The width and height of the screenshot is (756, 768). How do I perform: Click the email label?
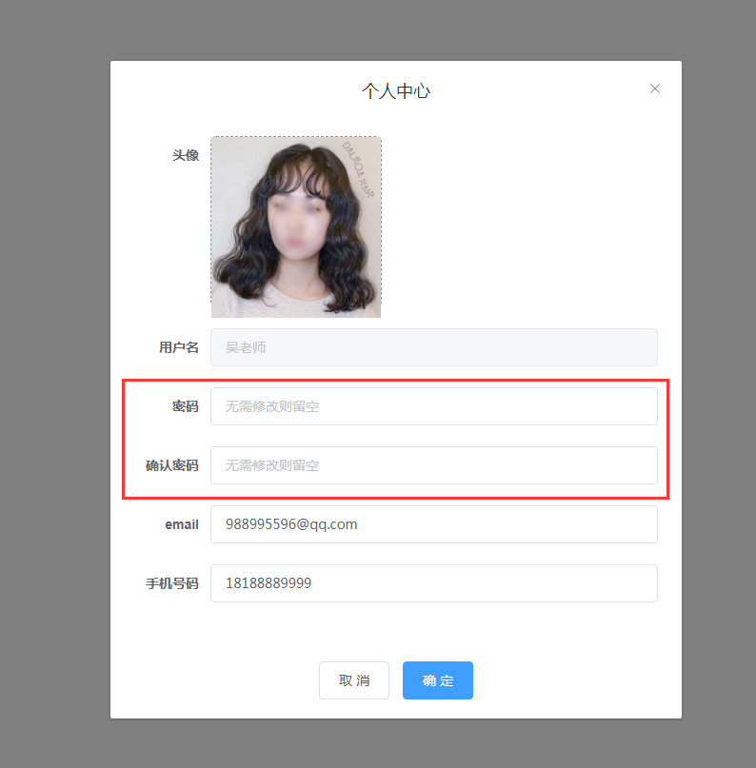pyautogui.click(x=182, y=524)
